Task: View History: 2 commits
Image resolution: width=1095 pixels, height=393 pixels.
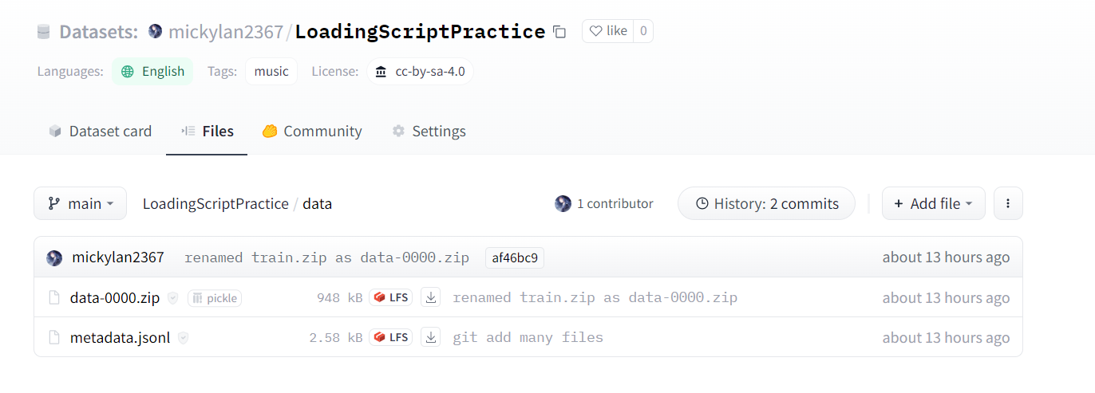Action: pyautogui.click(x=766, y=203)
